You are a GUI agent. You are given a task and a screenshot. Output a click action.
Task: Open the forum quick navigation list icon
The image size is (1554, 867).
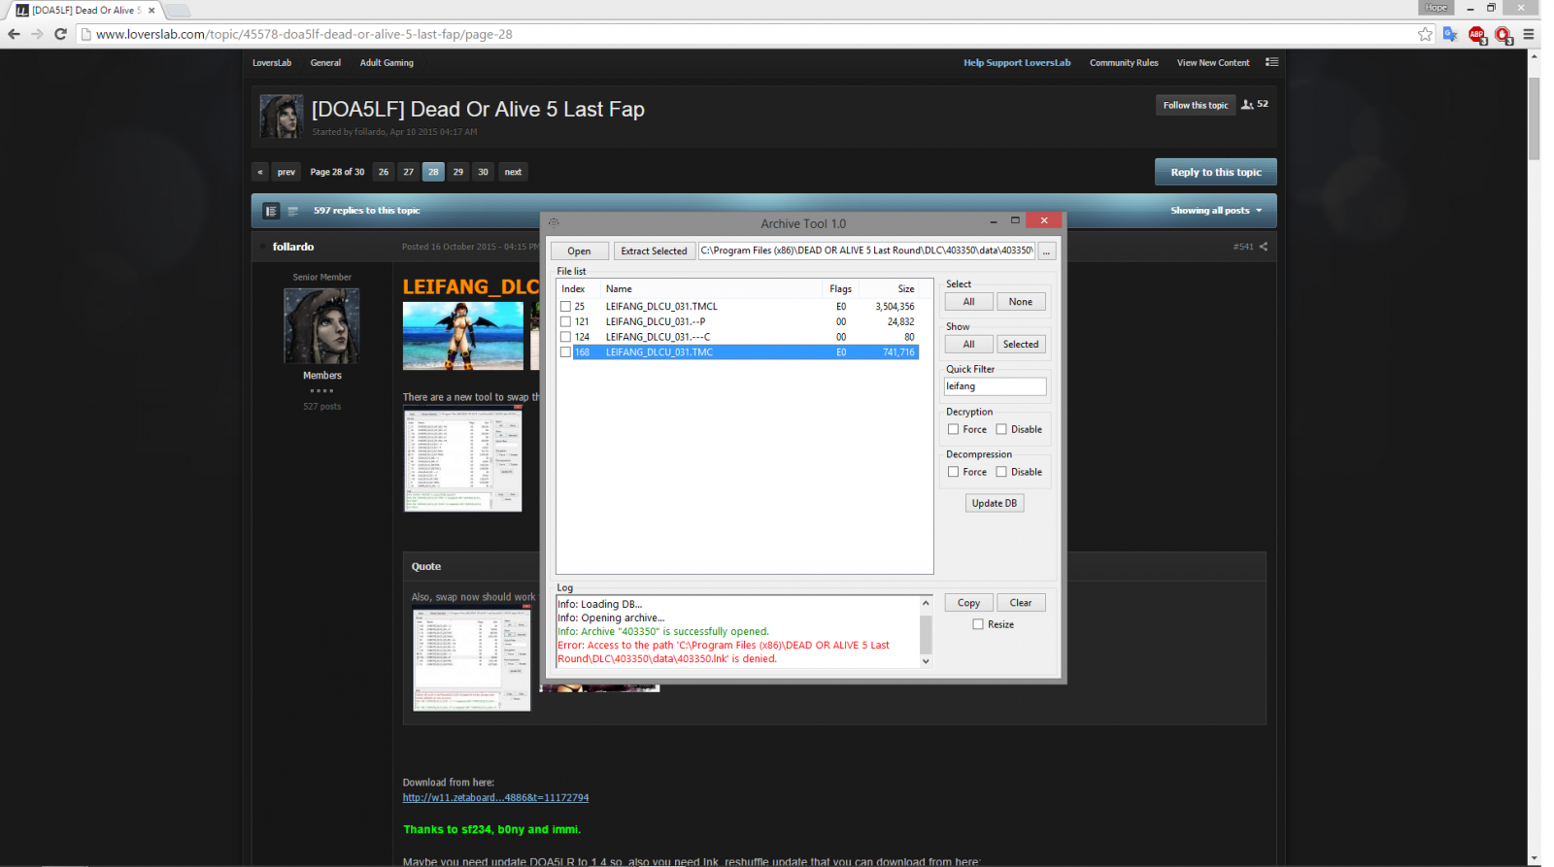(1271, 62)
